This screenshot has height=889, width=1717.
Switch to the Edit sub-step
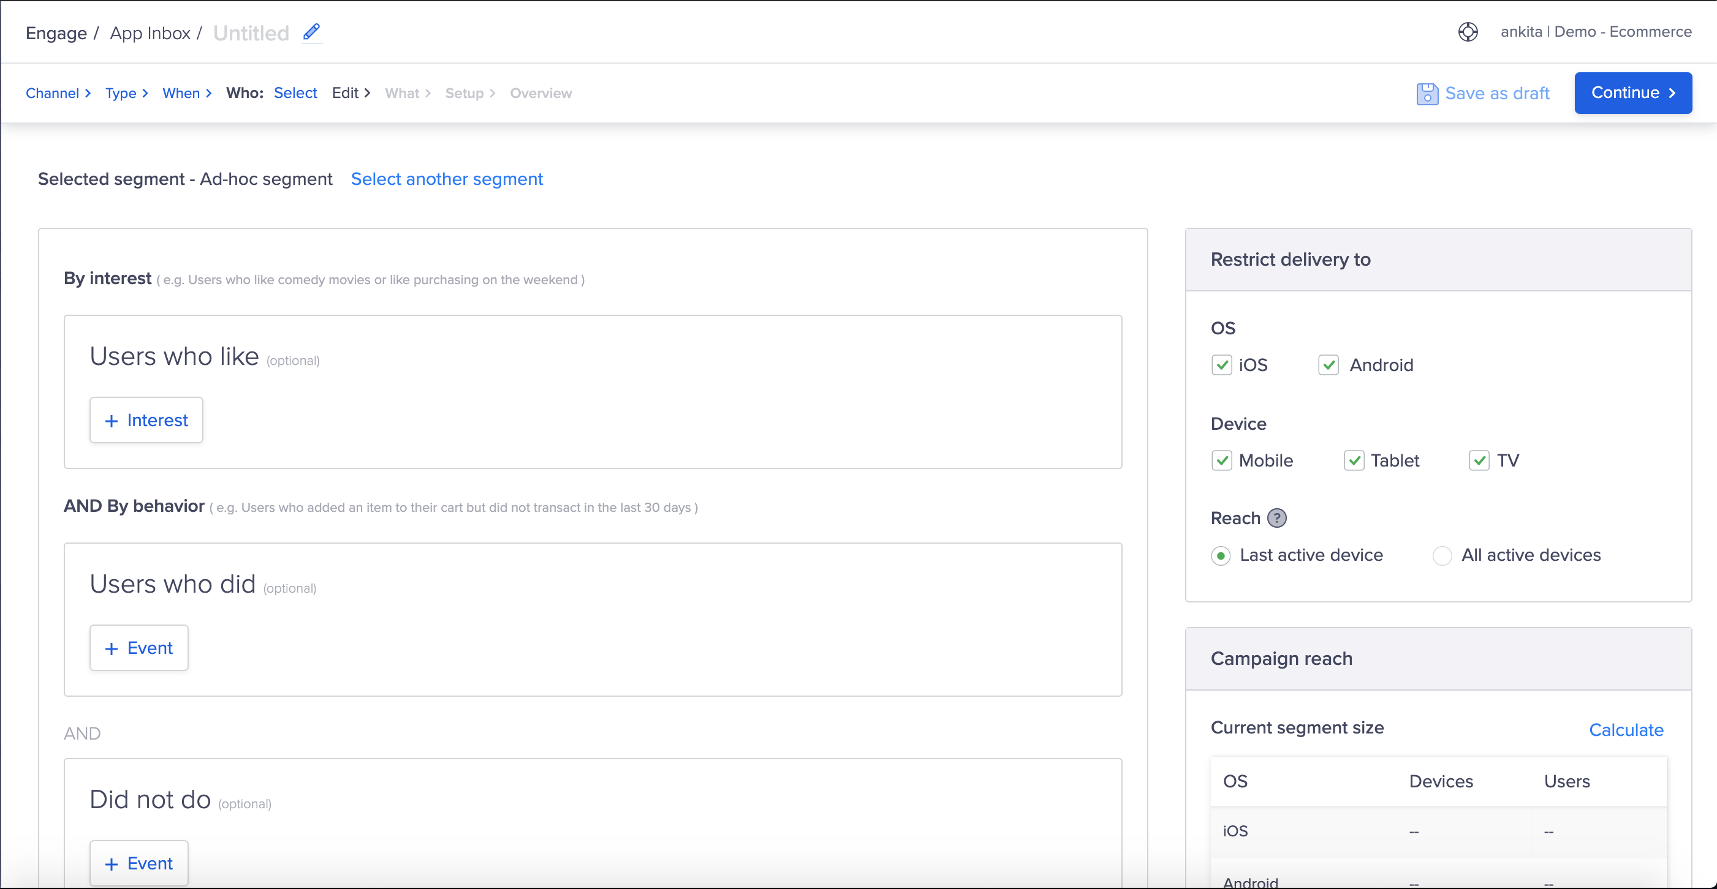[345, 93]
